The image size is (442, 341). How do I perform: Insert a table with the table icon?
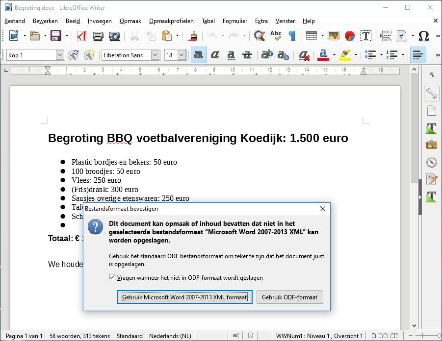point(312,36)
